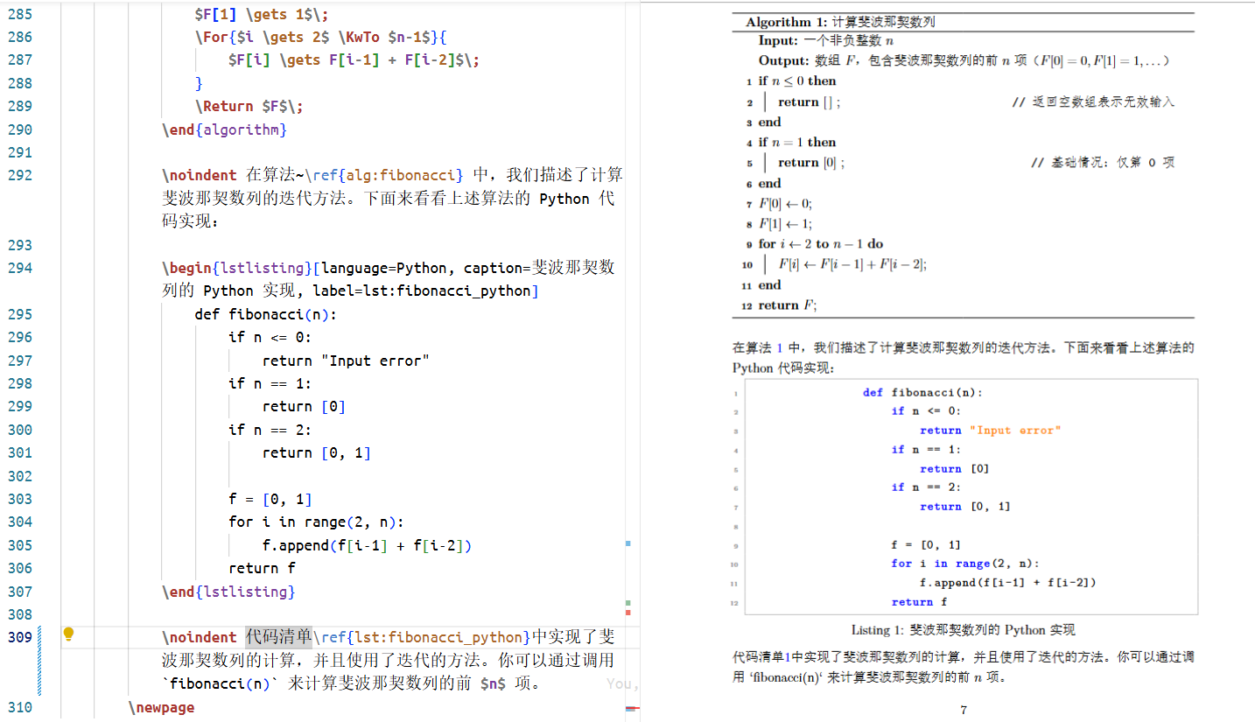Click the highlighted word 代码清单 in editor

278,637
